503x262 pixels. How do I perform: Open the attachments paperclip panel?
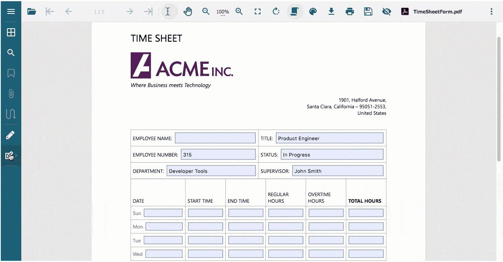tap(11, 94)
